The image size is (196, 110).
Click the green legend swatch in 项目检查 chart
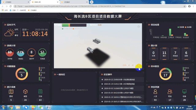tap(178, 27)
